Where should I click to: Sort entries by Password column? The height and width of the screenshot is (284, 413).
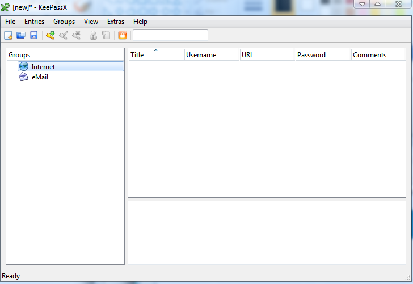coord(323,55)
